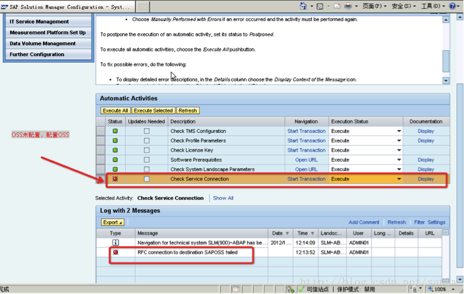Open the 页面(P) menu
464x294 pixels.
[x=374, y=6]
